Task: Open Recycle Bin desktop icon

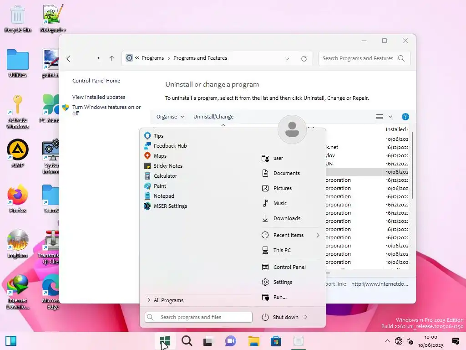Action: pos(18,18)
